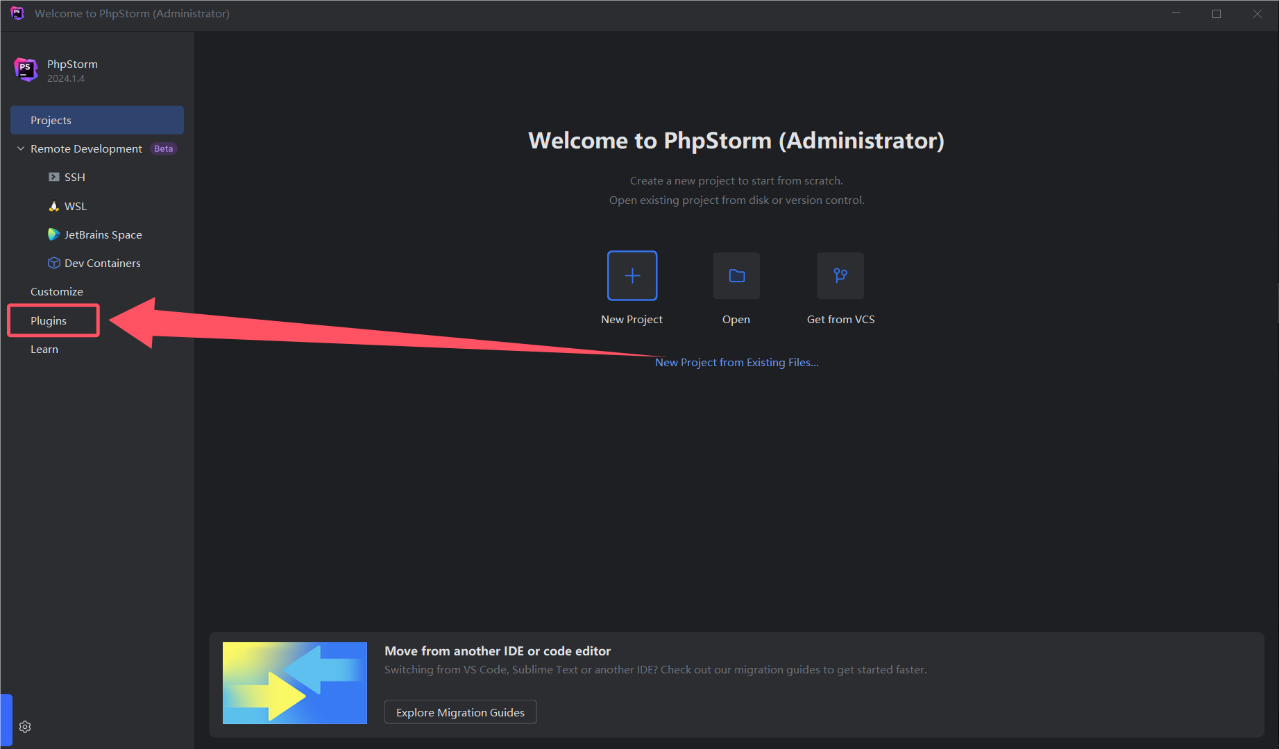Viewport: 1279px width, 749px height.
Task: Switch to the Learn section
Action: coord(44,349)
